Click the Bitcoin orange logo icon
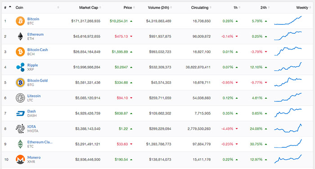The width and height of the screenshot is (315, 169). (20, 21)
